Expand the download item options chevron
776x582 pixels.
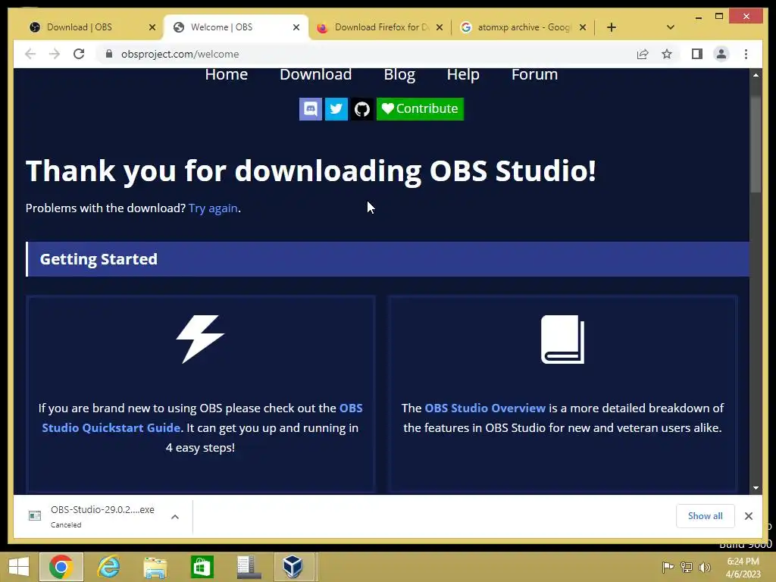point(175,517)
